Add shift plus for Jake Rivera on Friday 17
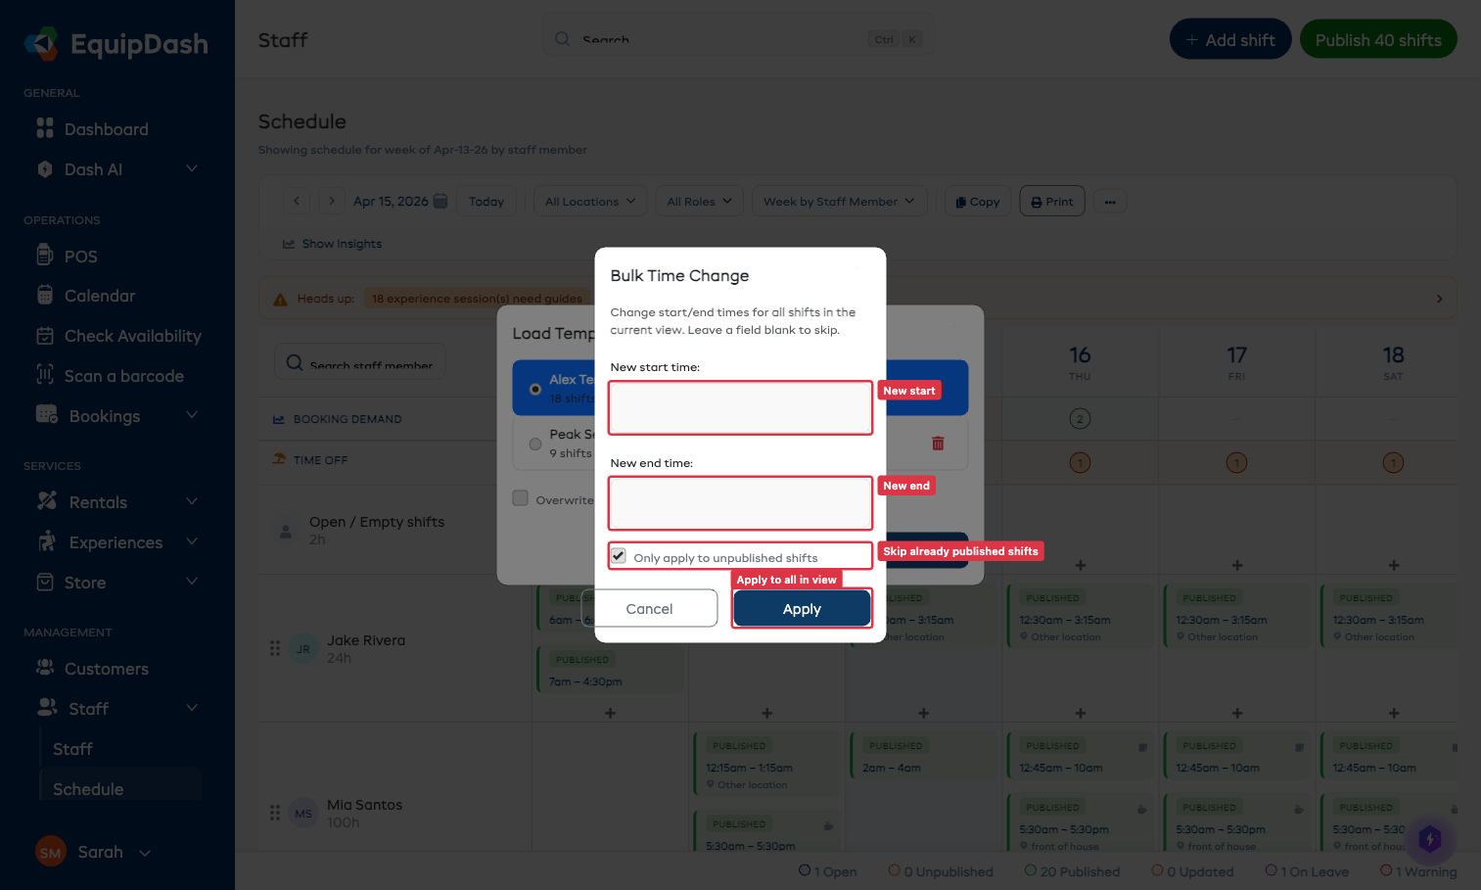Viewport: 1481px width, 890px height. click(x=1237, y=713)
